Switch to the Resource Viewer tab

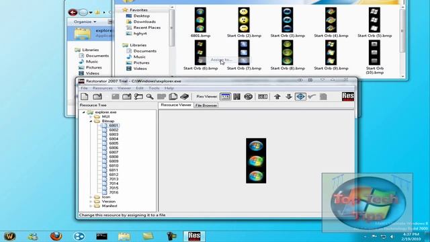point(176,105)
